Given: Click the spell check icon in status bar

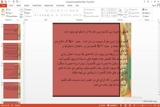Looking at the screenshot, I should coord(12,105).
